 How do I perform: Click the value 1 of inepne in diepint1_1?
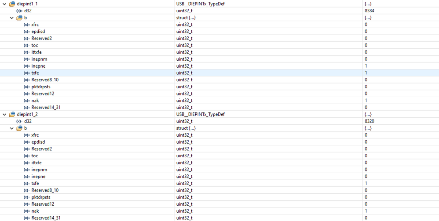366,66
